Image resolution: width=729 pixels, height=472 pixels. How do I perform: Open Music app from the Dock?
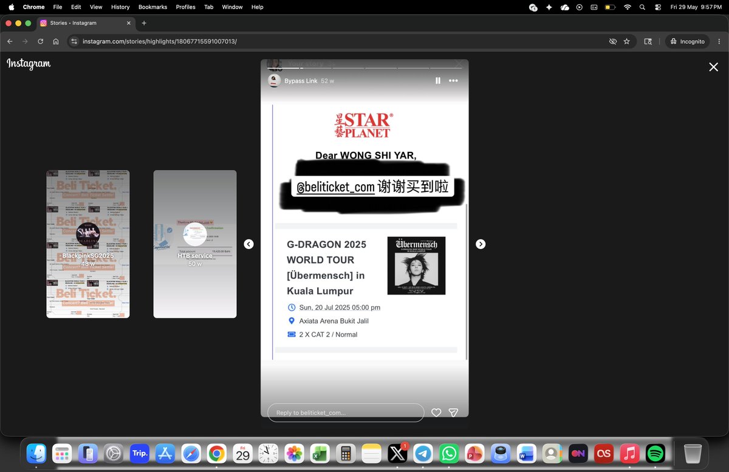coord(630,453)
